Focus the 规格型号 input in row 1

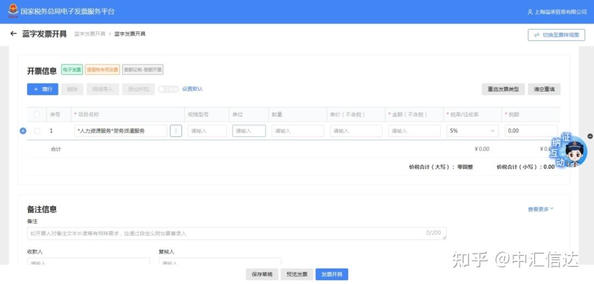point(207,131)
